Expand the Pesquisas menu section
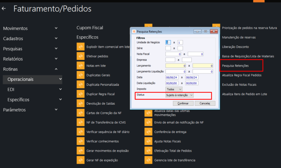 [x=56, y=49]
